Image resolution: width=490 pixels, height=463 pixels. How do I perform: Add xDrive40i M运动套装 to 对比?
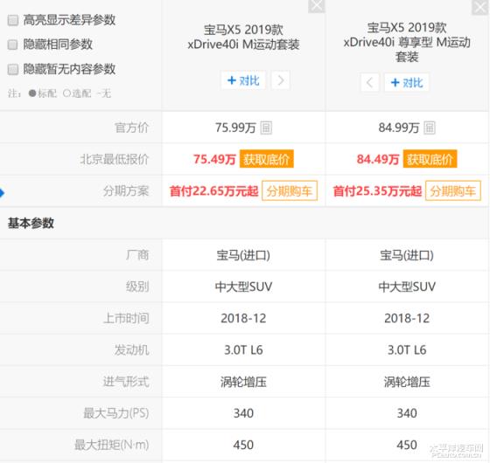[243, 80]
